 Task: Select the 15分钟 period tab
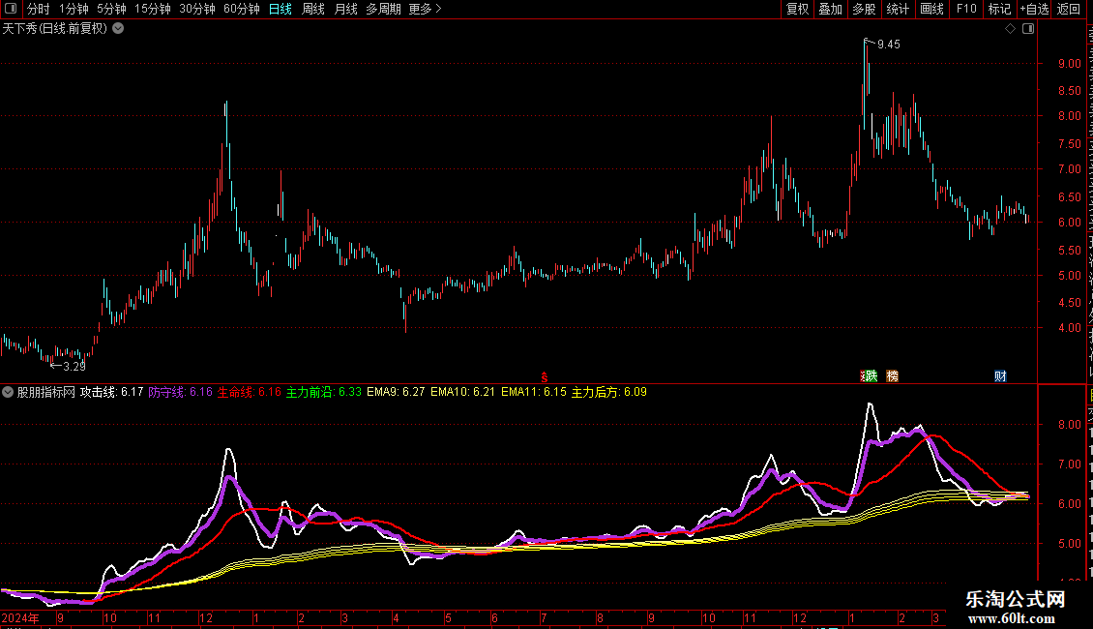click(x=153, y=9)
